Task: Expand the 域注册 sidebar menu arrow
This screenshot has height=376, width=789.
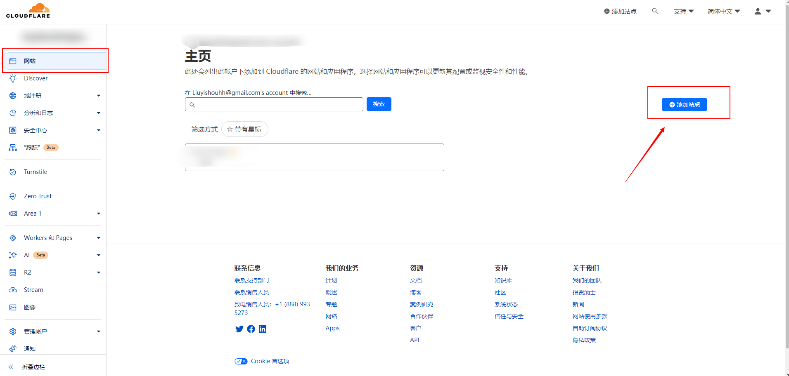Action: 99,96
